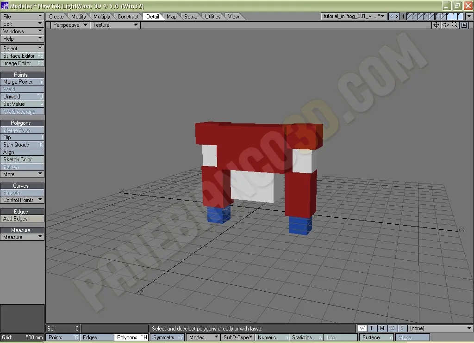474x343 pixels.
Task: Select layer slot 2 in the layer bank
Action: 415,16
